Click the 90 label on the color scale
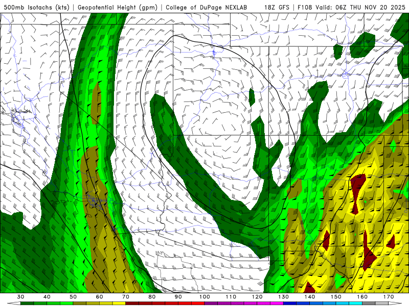Image resolution: width=409 pixels, height=306 pixels. point(178,297)
